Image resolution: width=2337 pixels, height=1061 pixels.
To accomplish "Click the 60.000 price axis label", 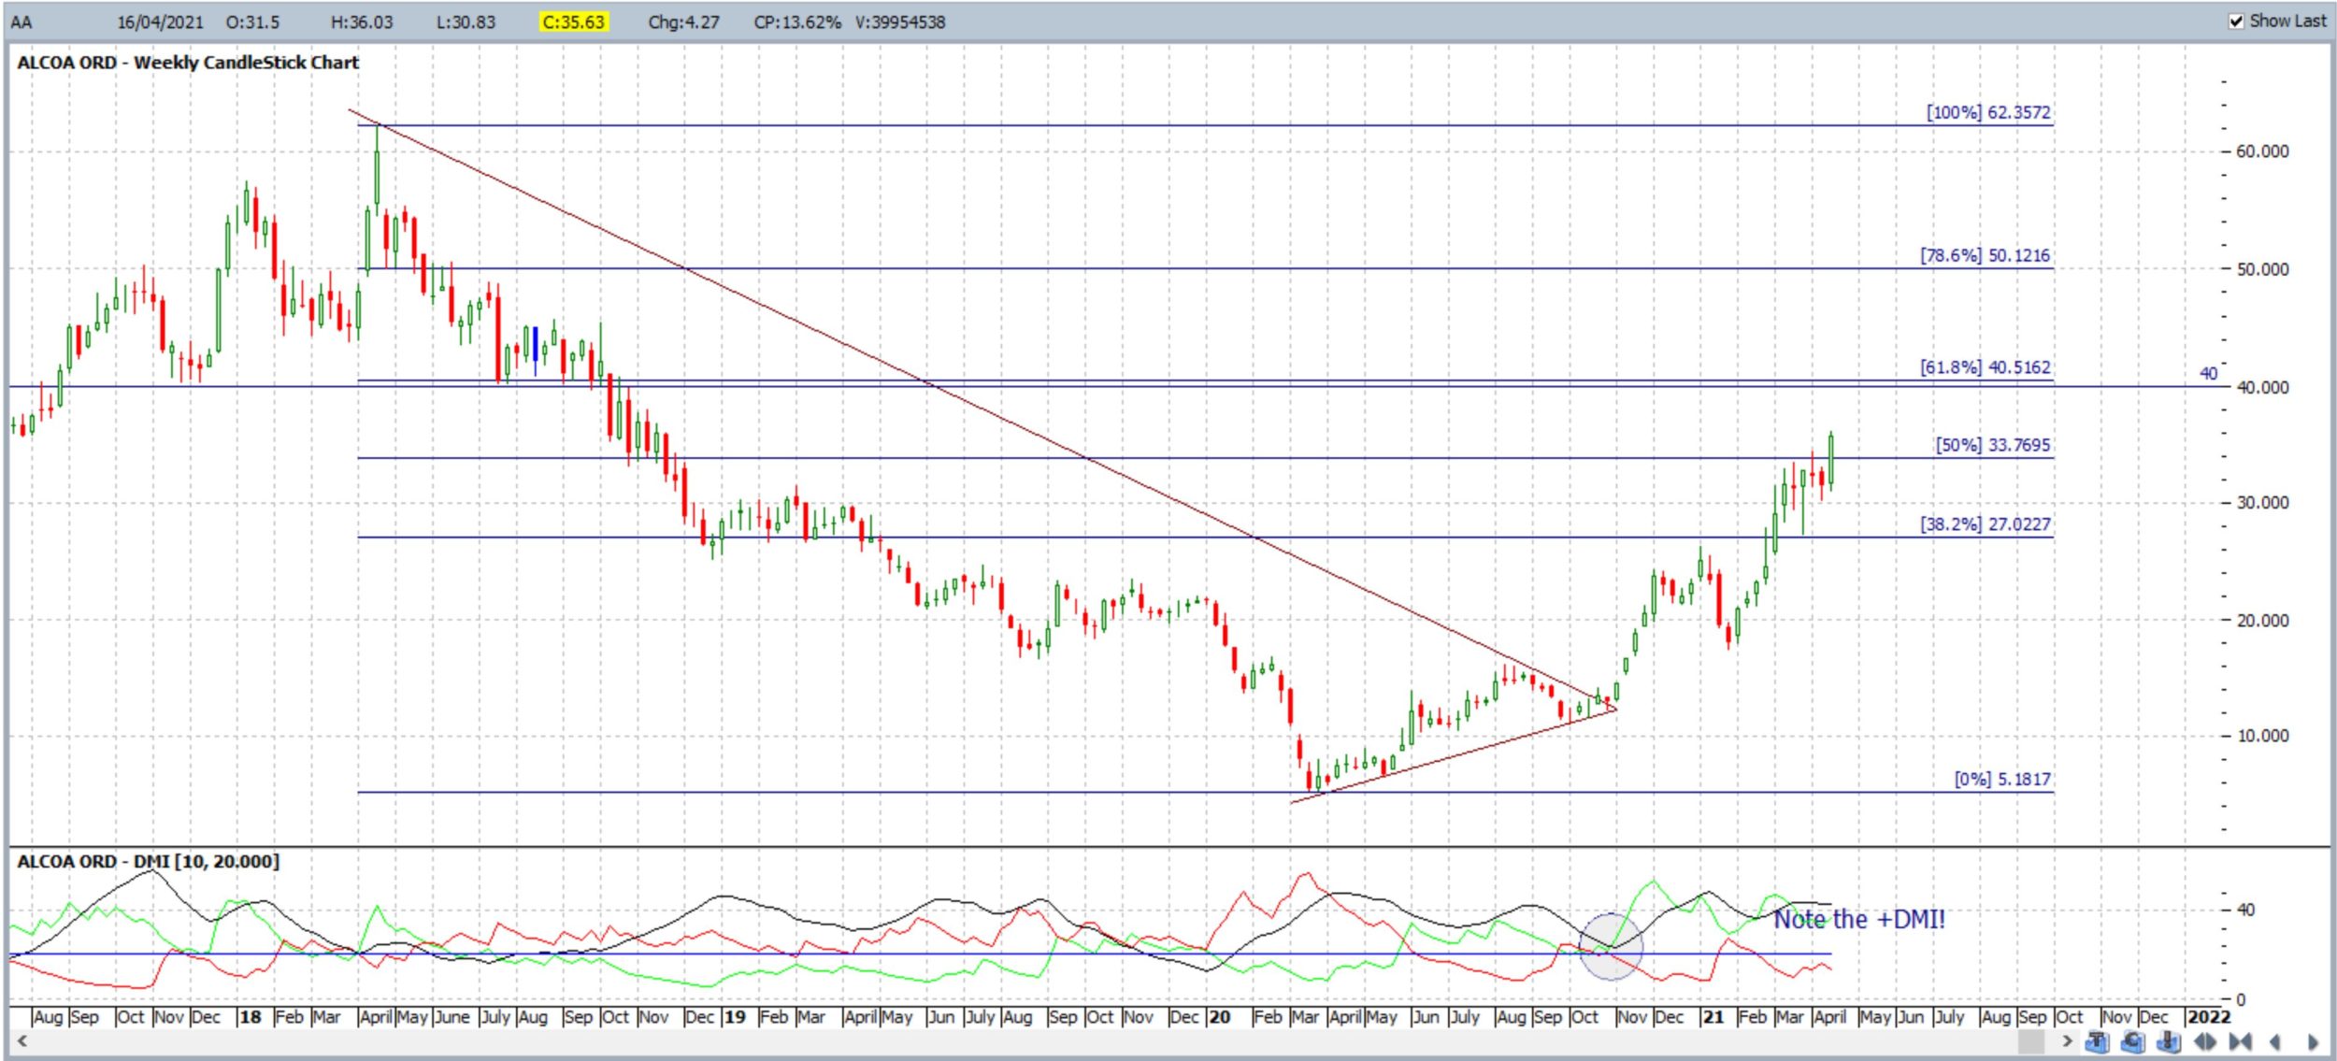I will pos(2262,151).
